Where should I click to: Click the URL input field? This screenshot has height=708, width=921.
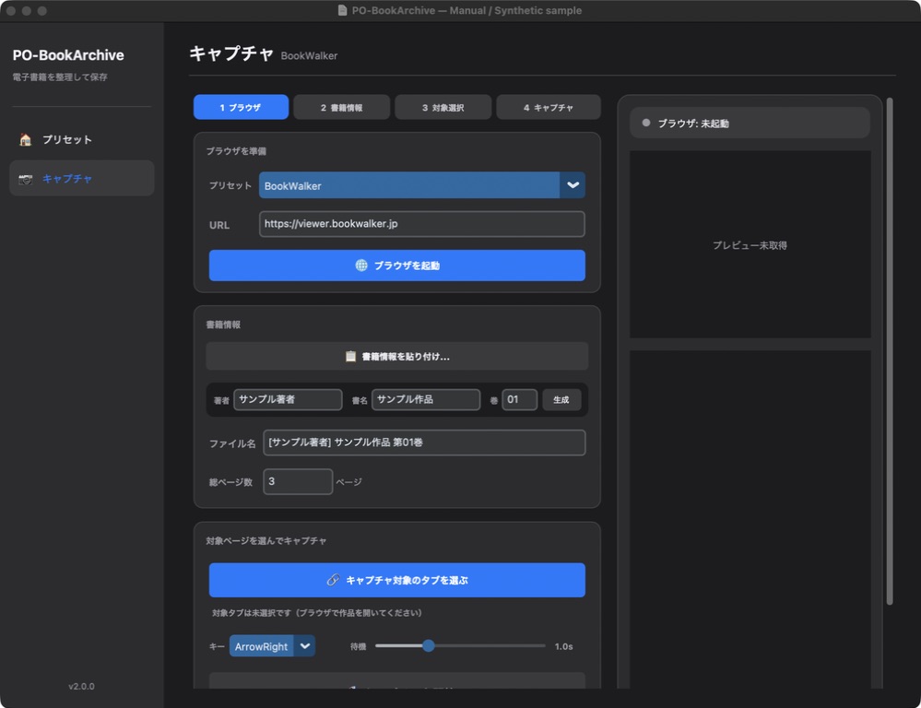coord(421,224)
